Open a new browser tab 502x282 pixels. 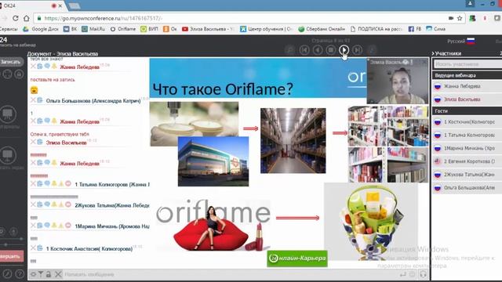click(x=75, y=5)
